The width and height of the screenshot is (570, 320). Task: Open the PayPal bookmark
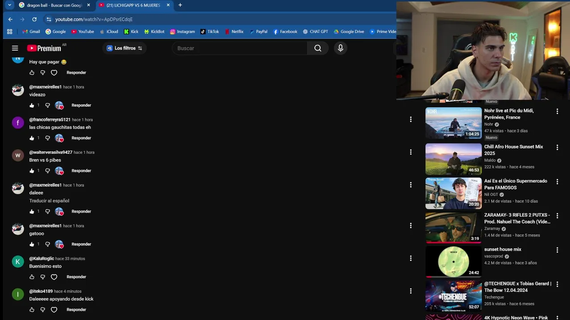click(x=258, y=32)
